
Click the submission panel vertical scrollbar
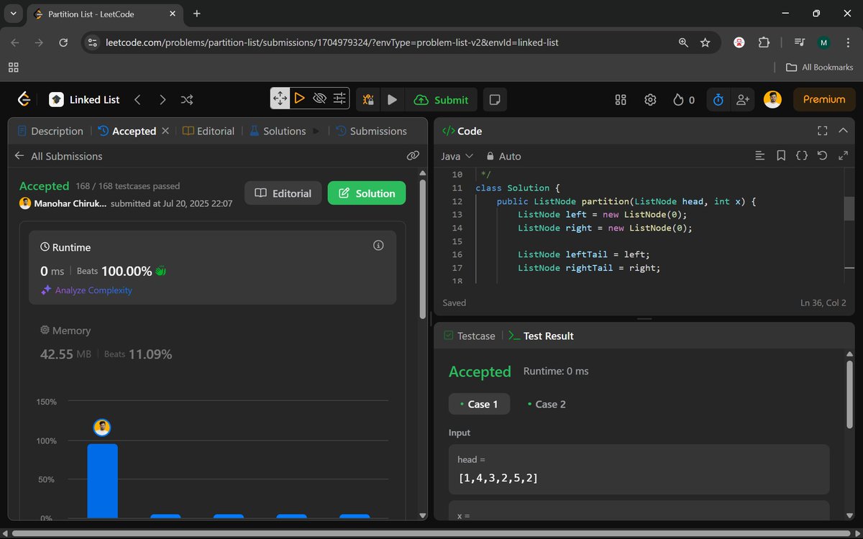(423, 248)
